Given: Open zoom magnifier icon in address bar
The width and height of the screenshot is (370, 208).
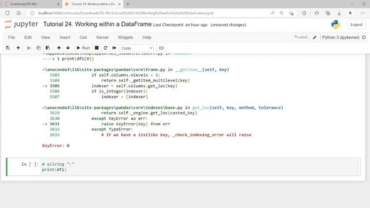Looking at the screenshot, I should point(282,13).
